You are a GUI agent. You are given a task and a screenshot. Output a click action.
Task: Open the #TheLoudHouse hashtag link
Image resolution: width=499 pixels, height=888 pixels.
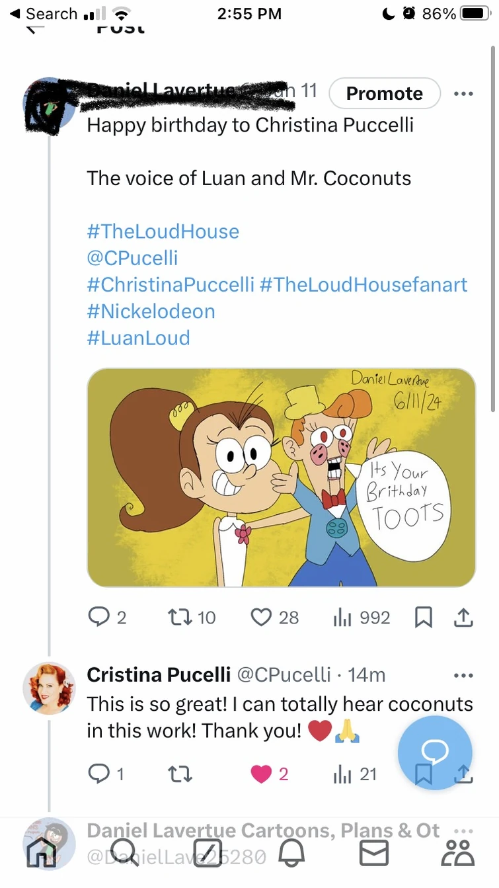pos(163,231)
